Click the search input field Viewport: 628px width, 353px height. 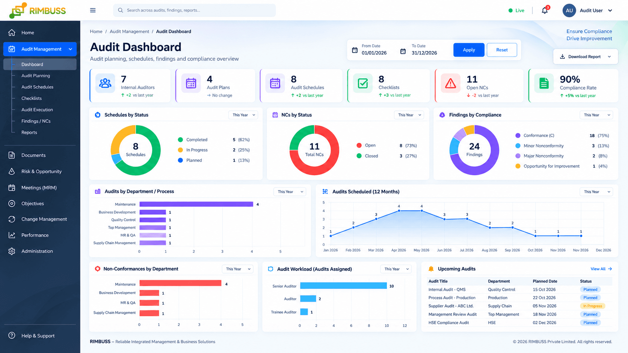click(194, 10)
